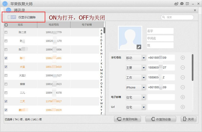Select contact name 大宝2 in the list
Image resolution: width=202 pixels, height=132 pixels.
click(22, 75)
